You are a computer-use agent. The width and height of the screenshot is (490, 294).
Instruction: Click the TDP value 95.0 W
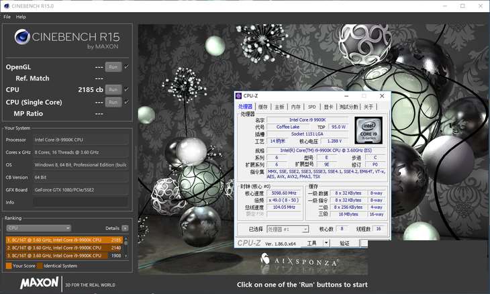[338, 127]
